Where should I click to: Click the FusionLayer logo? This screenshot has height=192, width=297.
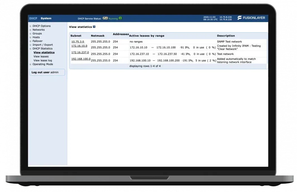[x=251, y=18]
